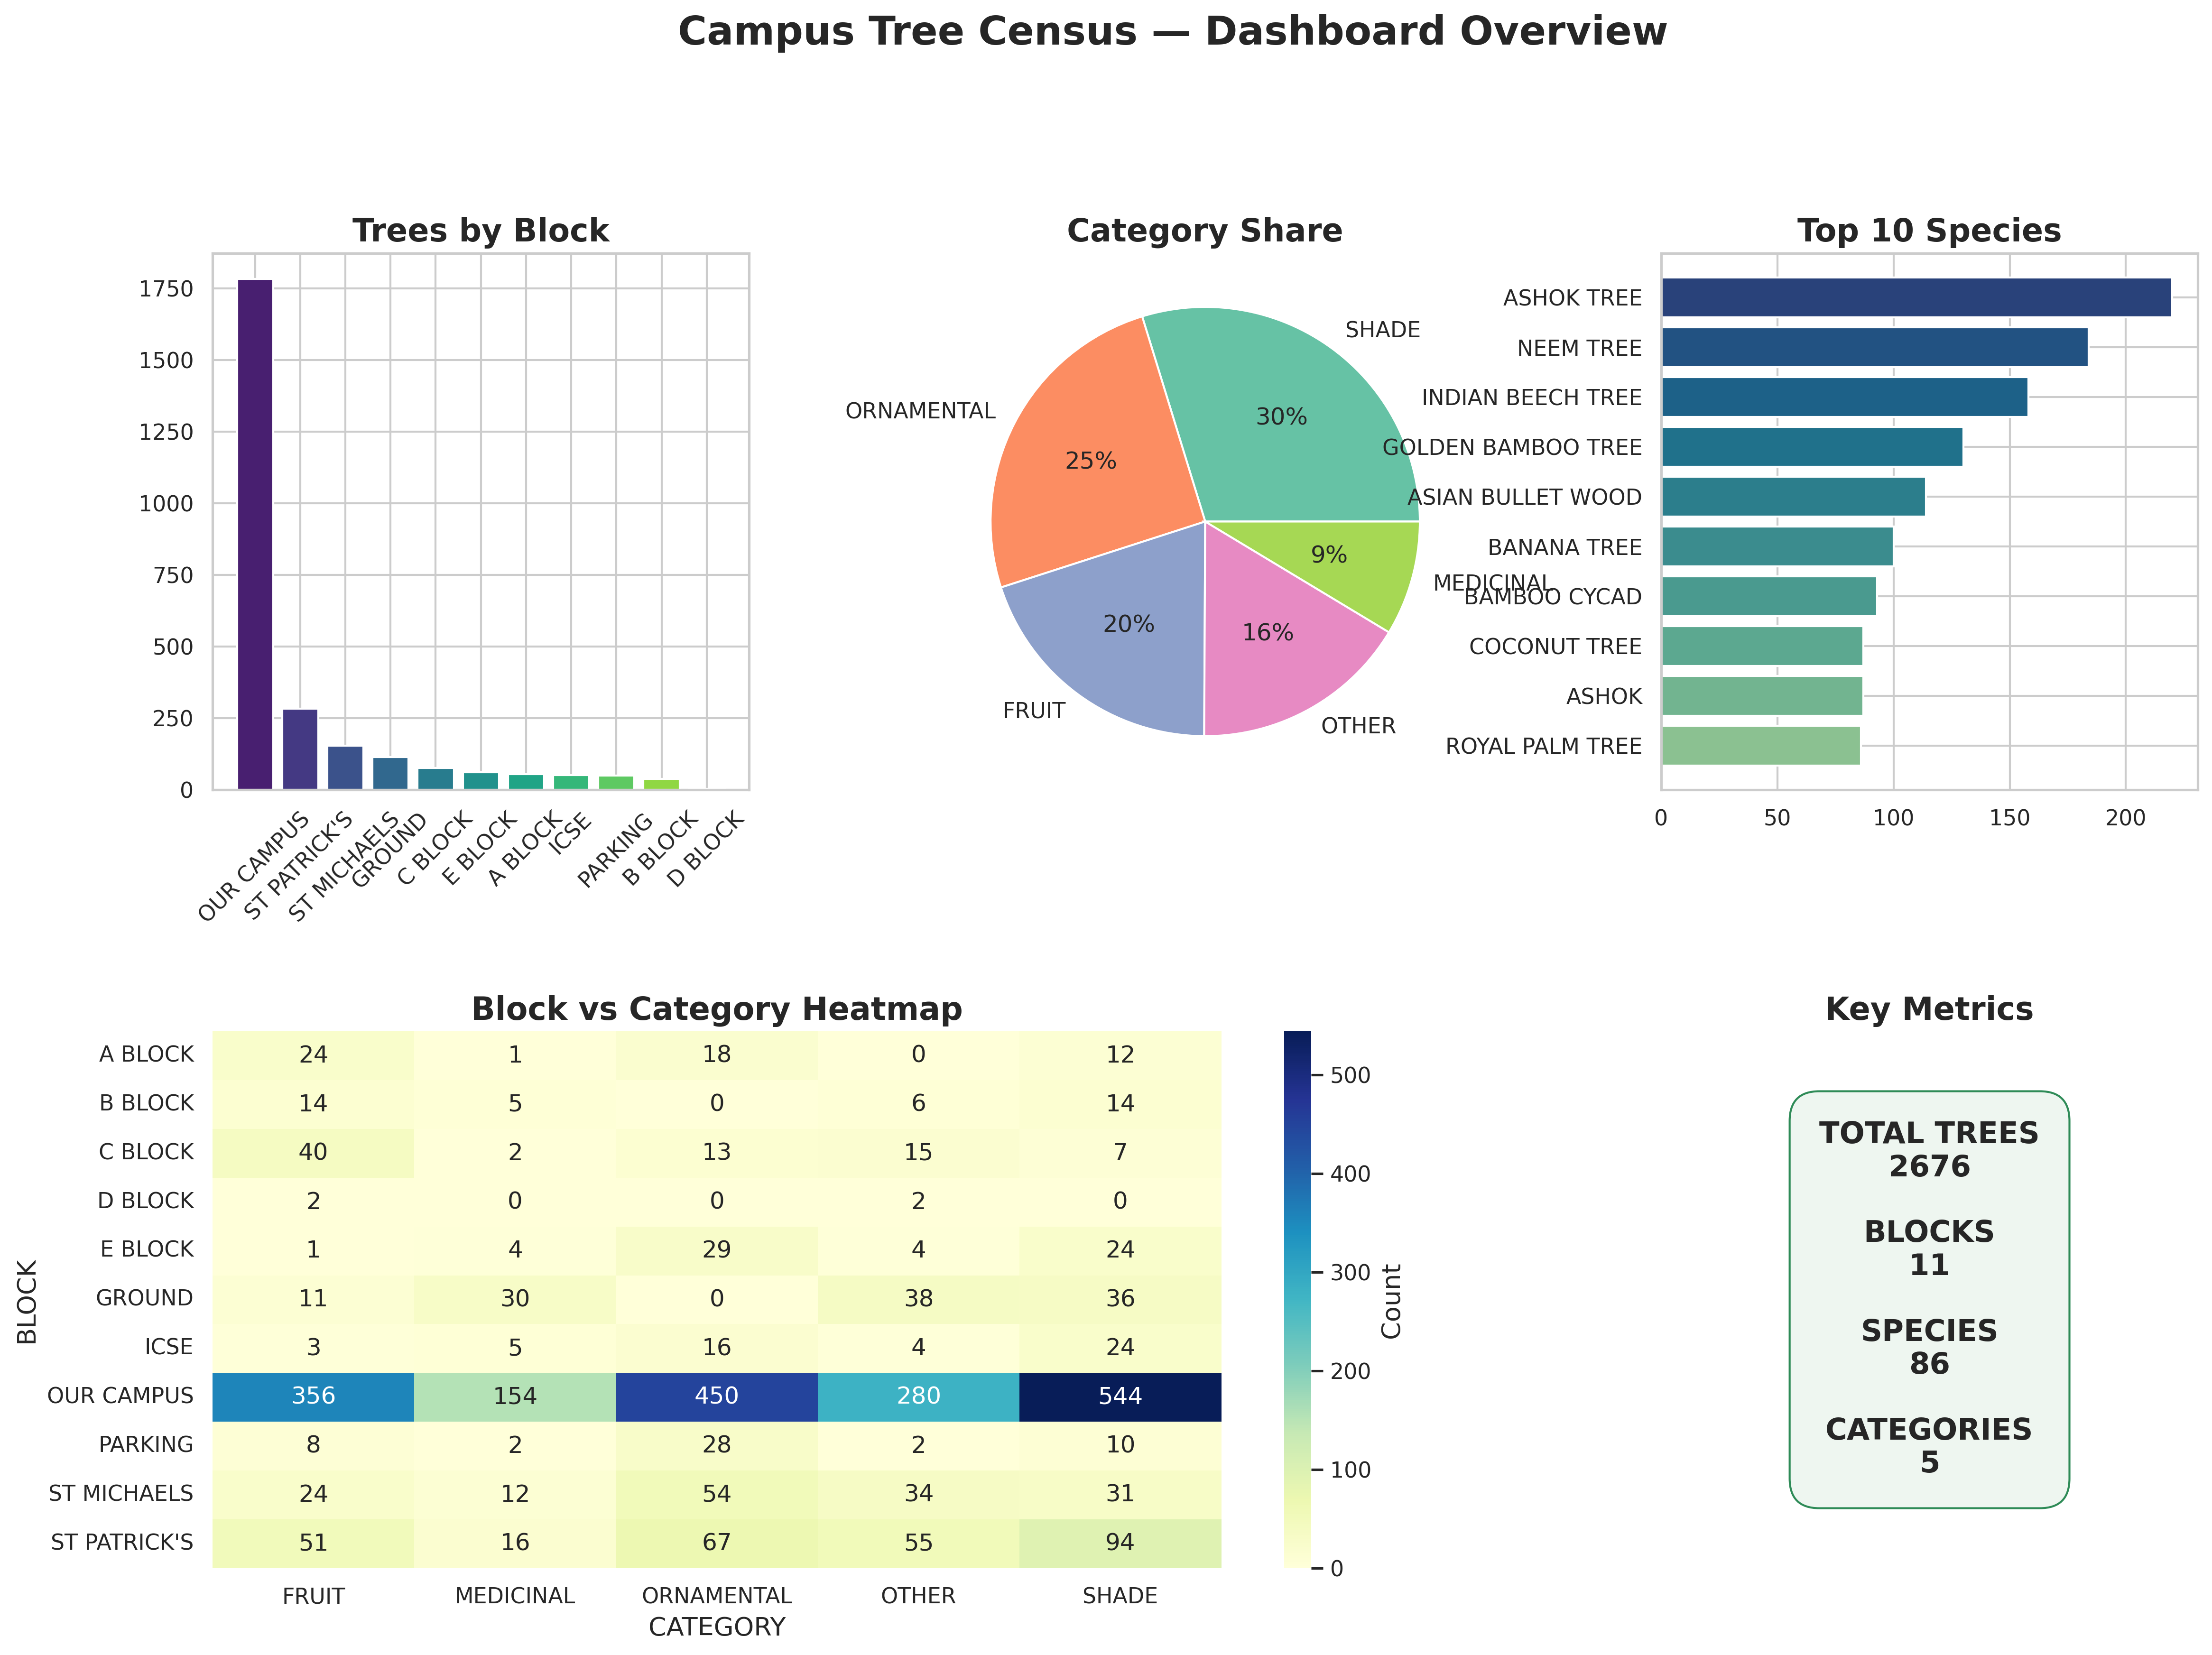Screen dimensions: 2212x1655
Task: Click heatmap cell 356 for OUR CAMPUS FRUIT
Action: click(x=313, y=1396)
